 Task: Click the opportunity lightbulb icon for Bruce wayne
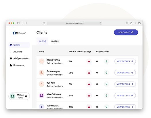(106, 73)
